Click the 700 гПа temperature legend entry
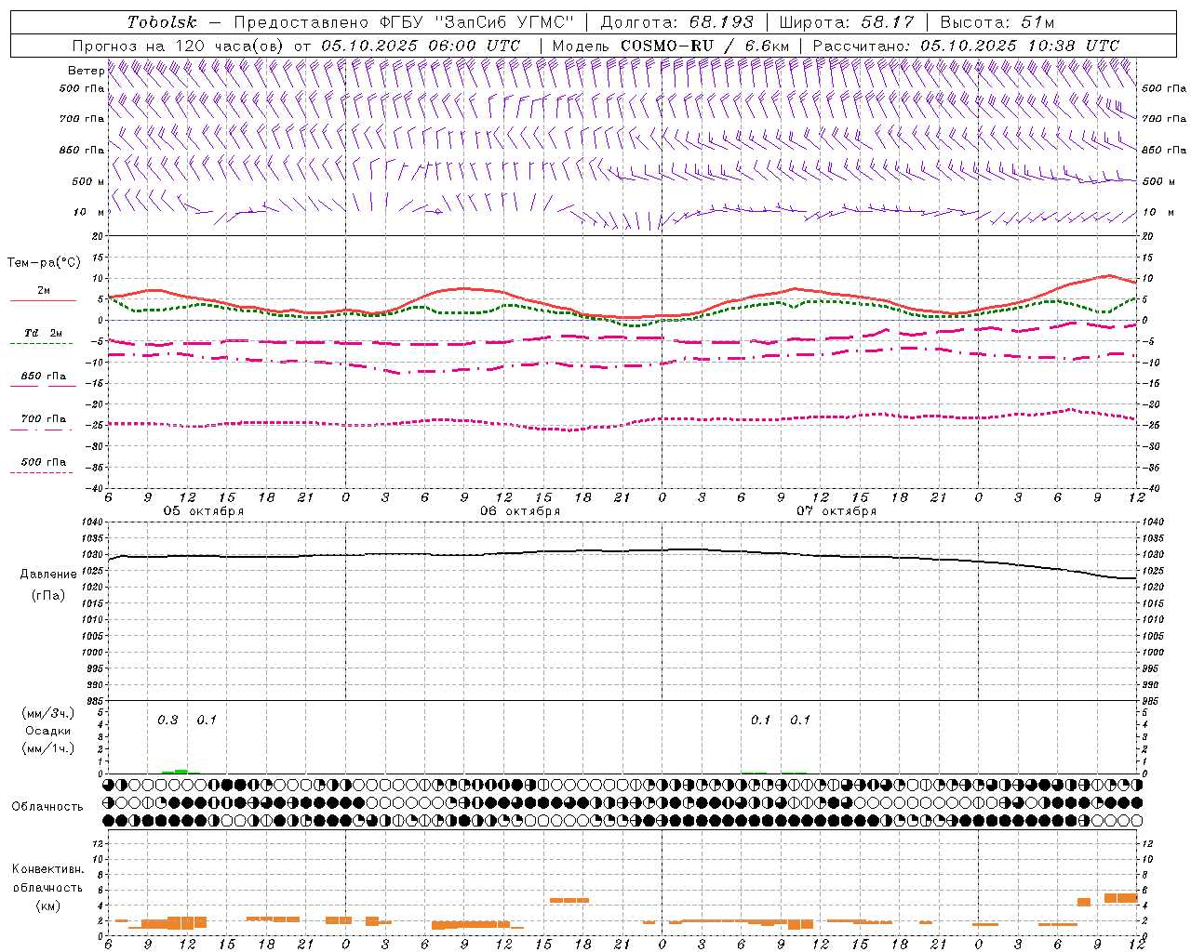This screenshot has height=952, width=1191. click(43, 421)
